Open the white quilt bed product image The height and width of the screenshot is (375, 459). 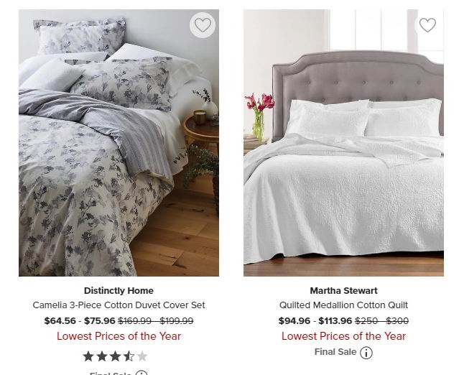tap(343, 143)
